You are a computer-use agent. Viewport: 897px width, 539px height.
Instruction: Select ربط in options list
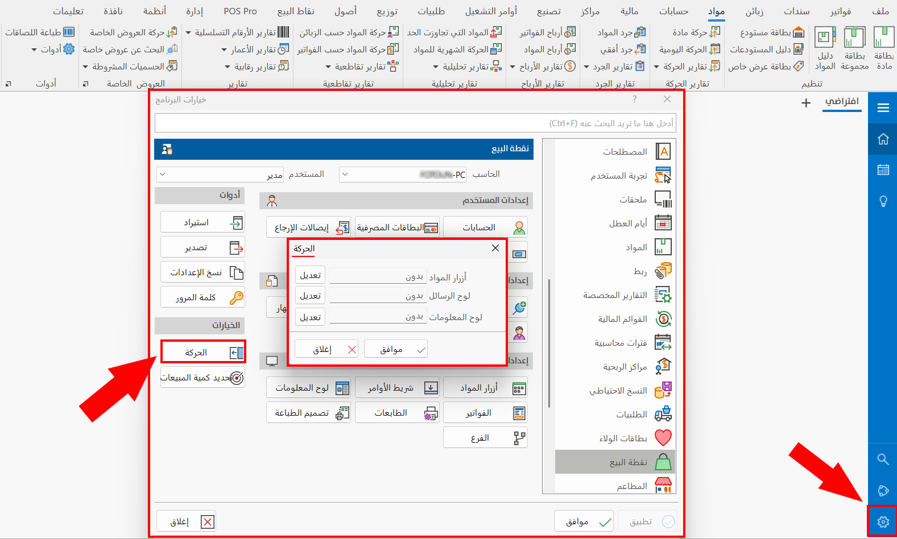coord(615,271)
